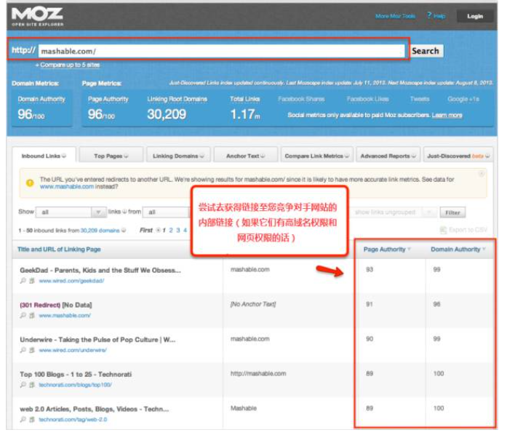This screenshot has height=438, width=515.
Task: Open the www.wired.com/geekdad/ URL link
Action: 71,281
